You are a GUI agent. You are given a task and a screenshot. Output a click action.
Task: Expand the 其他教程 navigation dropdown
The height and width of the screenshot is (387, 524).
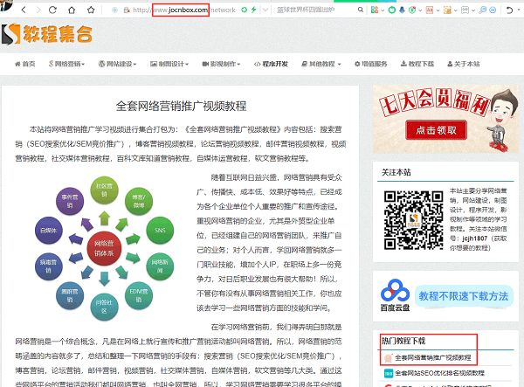click(321, 64)
